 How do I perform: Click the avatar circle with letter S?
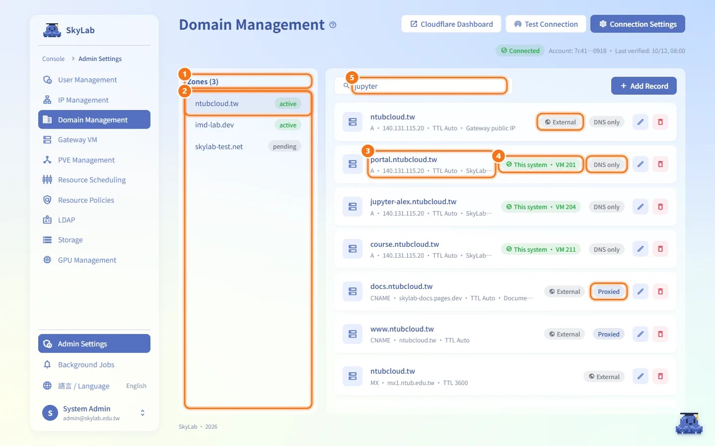[x=50, y=413]
